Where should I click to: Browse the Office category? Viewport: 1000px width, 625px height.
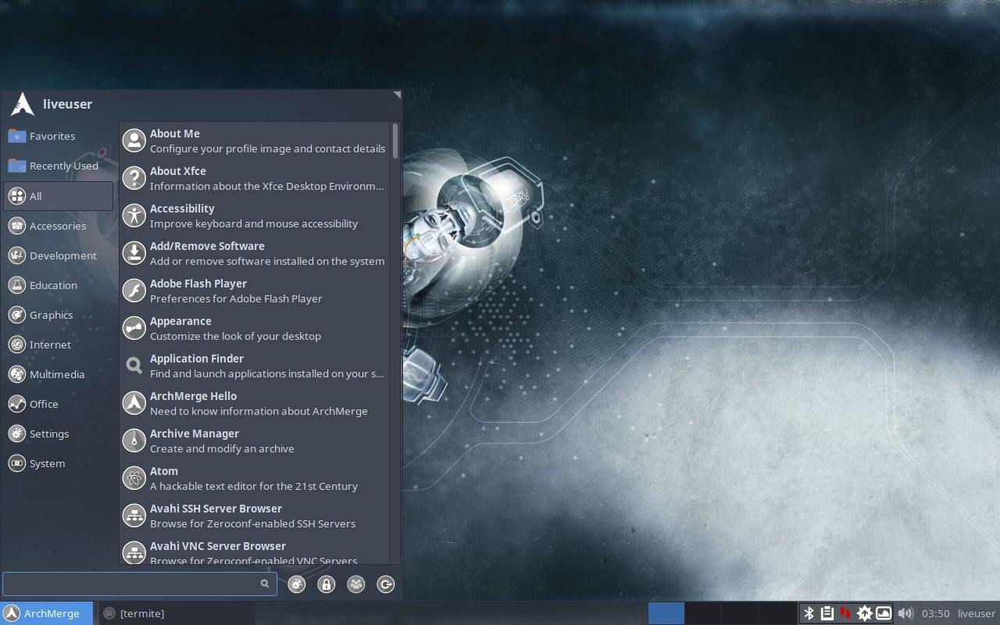click(x=59, y=404)
